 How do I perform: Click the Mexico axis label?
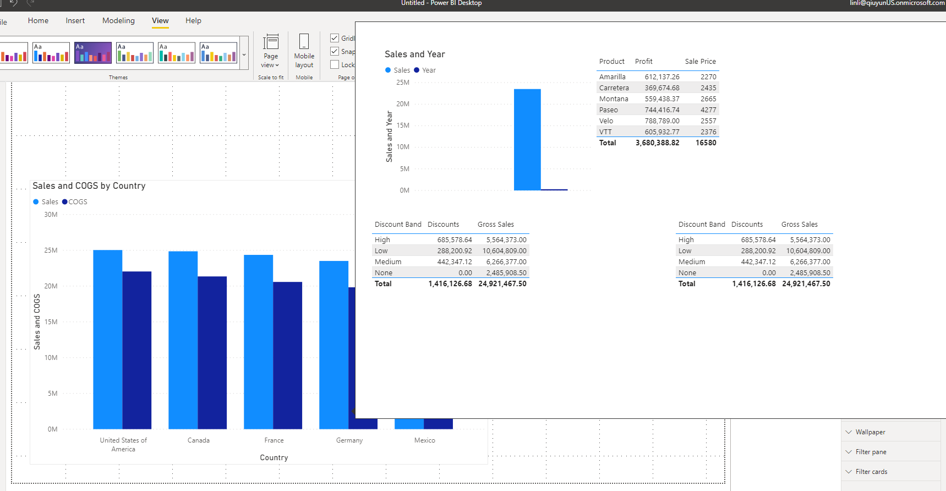coord(425,440)
